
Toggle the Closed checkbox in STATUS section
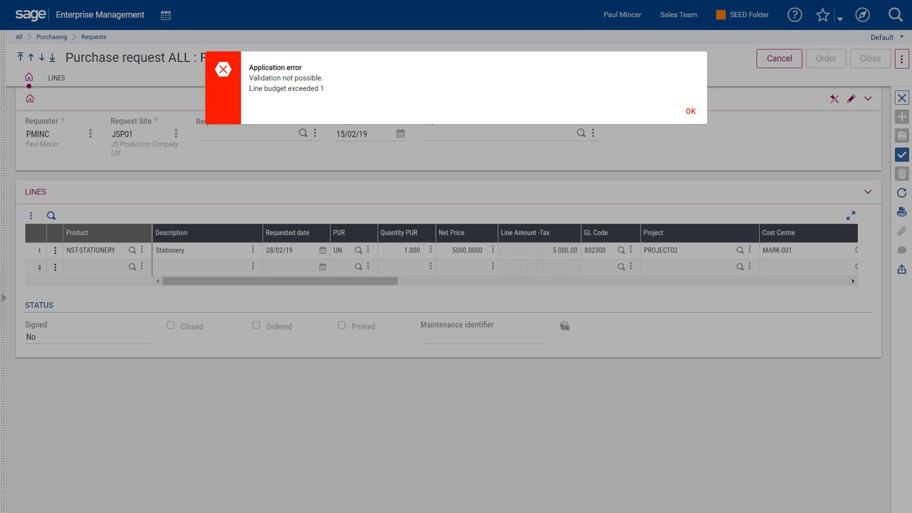(171, 325)
